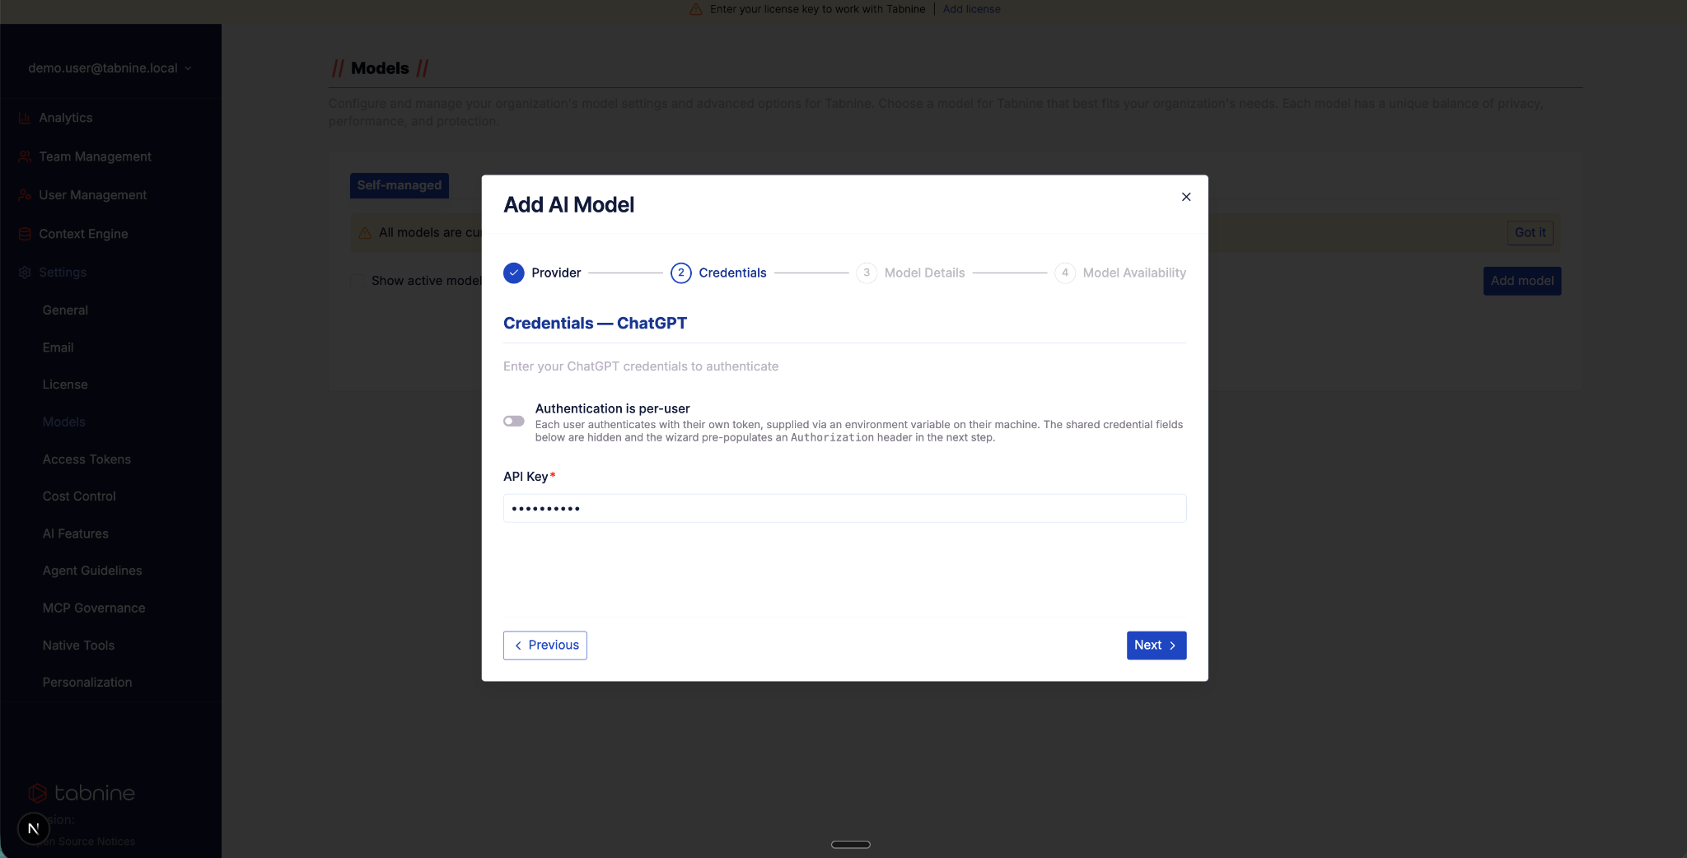This screenshot has width=1687, height=858.
Task: Expand the demo.user@tabnine.local account dropdown
Action: 110,68
